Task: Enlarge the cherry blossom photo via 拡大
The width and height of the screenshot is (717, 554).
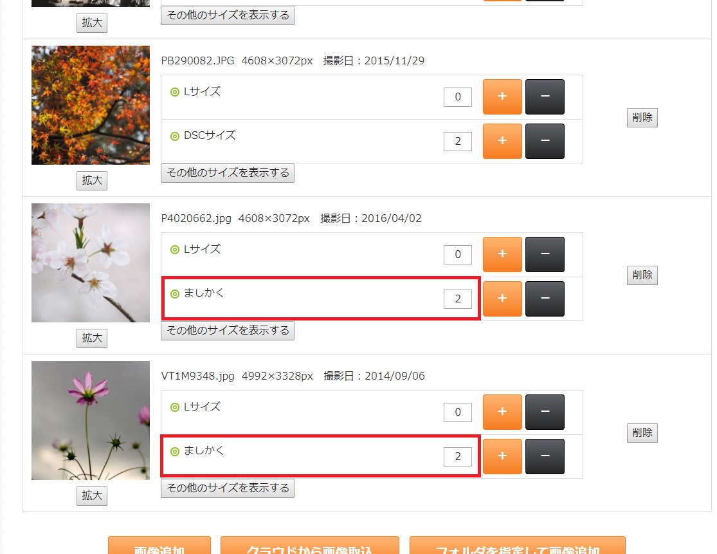Action: [92, 338]
